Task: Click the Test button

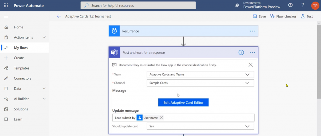Action: tap(307, 17)
